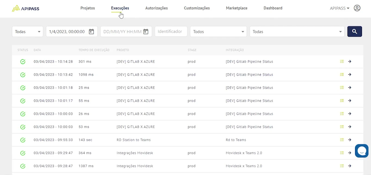The height and width of the screenshot is (175, 371).
Task: View execution log for the 10:14:28 run
Action: click(x=342, y=61)
